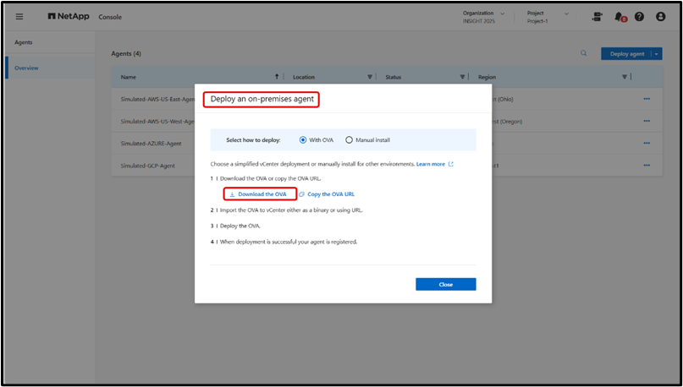Click Simulated-AZURE-Agent name cell

point(151,144)
